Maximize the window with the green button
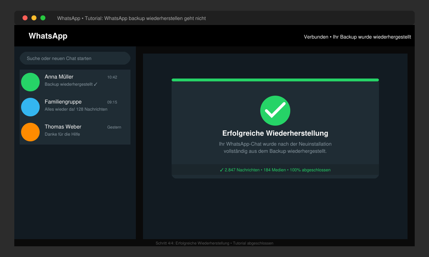Viewport: 429px width, 257px height. [x=43, y=18]
